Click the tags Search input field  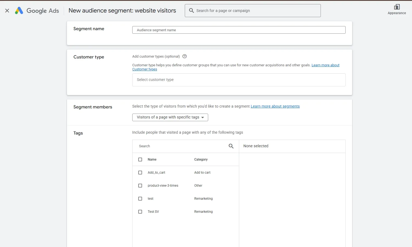[181, 146]
